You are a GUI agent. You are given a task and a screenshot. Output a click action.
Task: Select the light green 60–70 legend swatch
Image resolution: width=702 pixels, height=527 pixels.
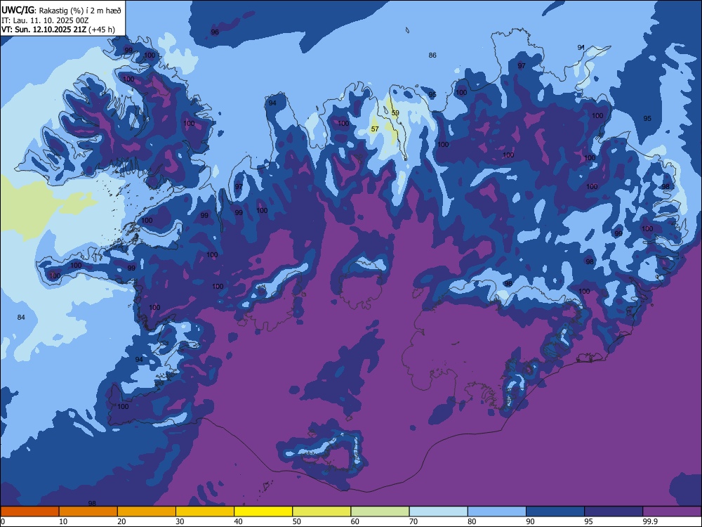[380, 512]
